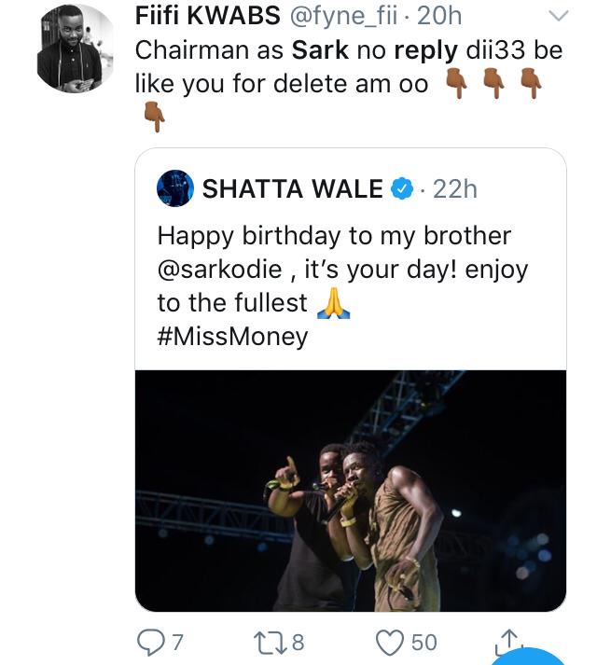Open the #MissMoney hashtag
This screenshot has height=665, width=597.
[232, 337]
